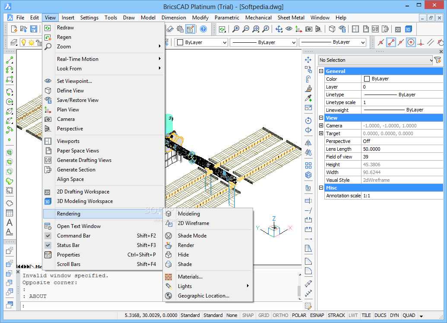Click the Help question mark toolbar icon
Image resolution: width=447 pixels, height=323 pixels.
point(203,29)
